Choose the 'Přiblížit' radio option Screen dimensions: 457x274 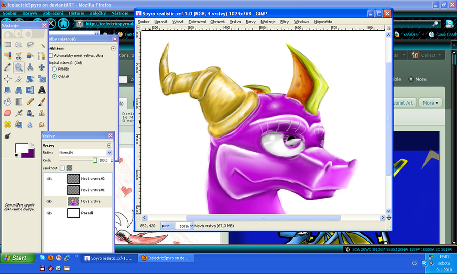54,69
